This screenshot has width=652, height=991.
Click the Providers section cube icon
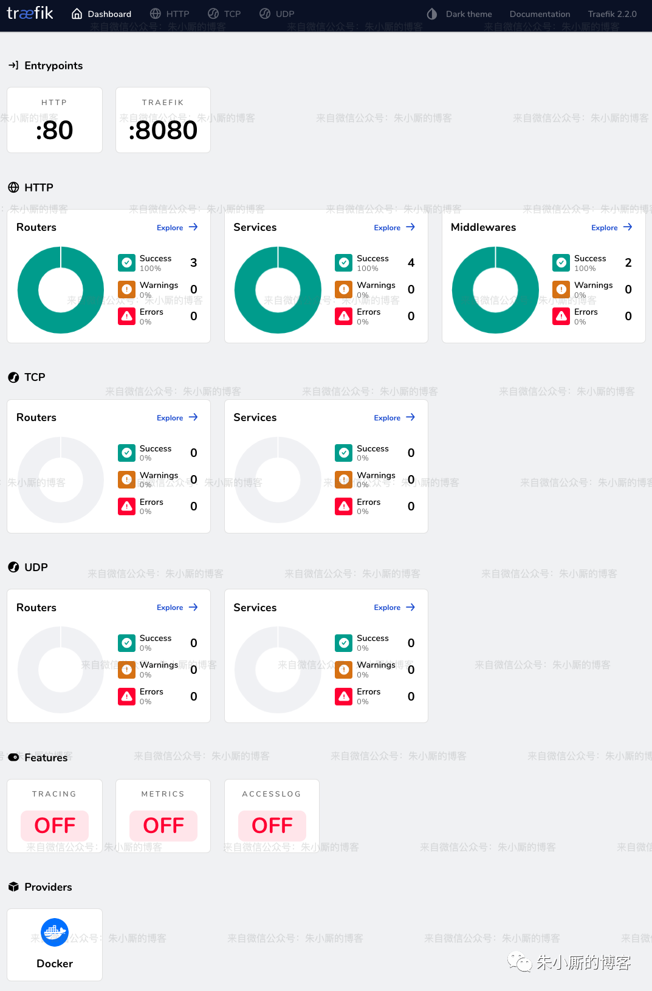point(13,886)
